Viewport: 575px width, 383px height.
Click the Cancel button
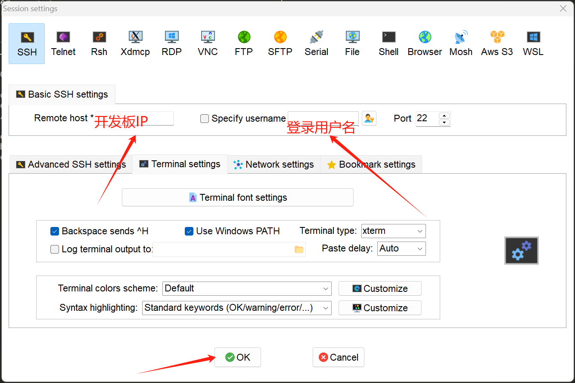point(339,357)
